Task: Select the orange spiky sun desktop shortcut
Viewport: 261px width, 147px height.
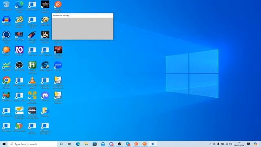Action: [7, 51]
